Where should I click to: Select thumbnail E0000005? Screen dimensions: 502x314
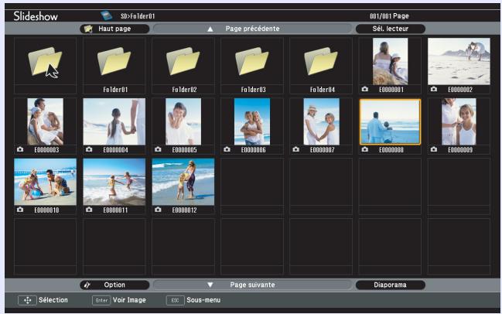point(183,121)
